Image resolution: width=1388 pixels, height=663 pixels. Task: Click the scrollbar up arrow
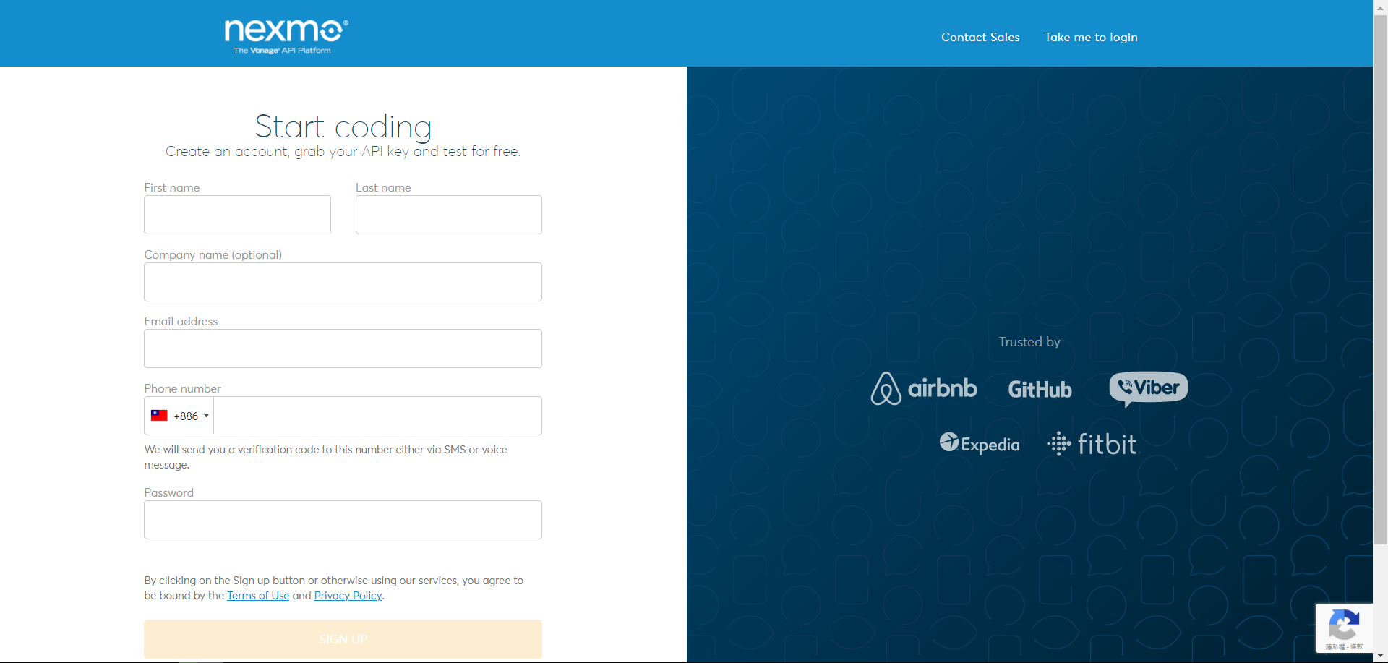[x=1381, y=7]
